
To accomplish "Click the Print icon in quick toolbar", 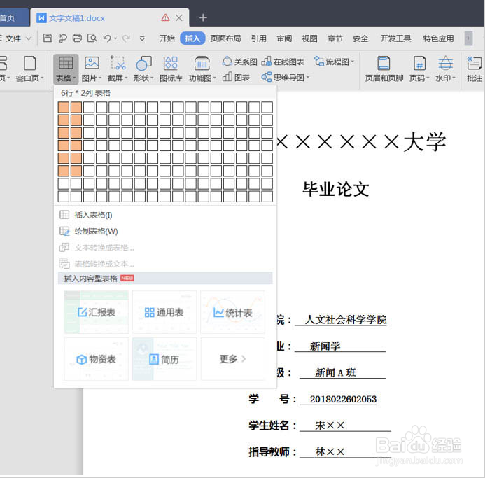I will pyautogui.click(x=77, y=38).
